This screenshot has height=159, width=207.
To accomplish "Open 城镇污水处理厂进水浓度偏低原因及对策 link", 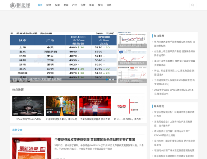I will pos(174,150).
